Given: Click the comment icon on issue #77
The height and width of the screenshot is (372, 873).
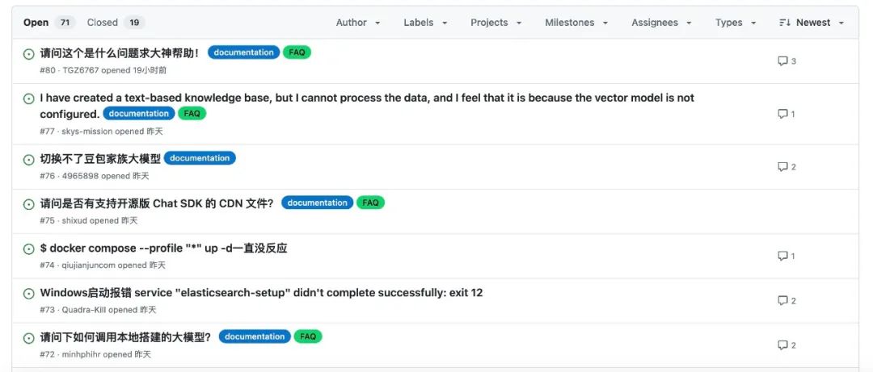Looking at the screenshot, I should (782, 115).
